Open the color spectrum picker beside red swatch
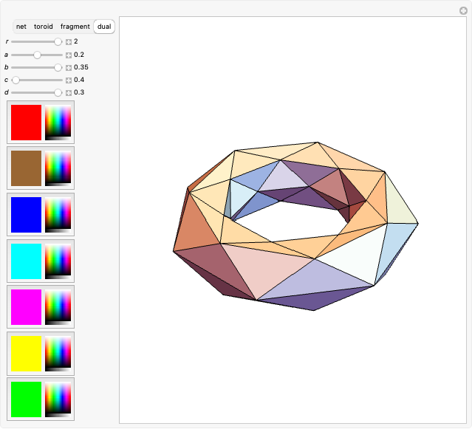This screenshot has height=429, width=472. pos(58,122)
